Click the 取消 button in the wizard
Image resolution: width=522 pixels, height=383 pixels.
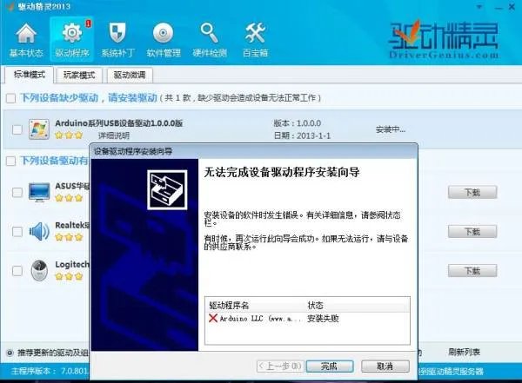point(385,366)
